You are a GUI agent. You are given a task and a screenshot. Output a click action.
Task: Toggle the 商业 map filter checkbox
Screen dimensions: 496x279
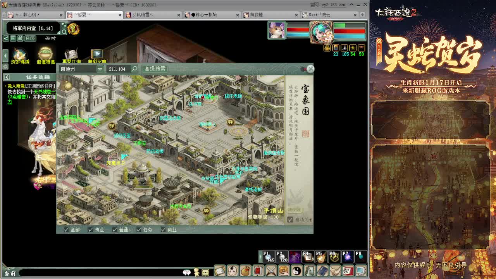pos(163,230)
